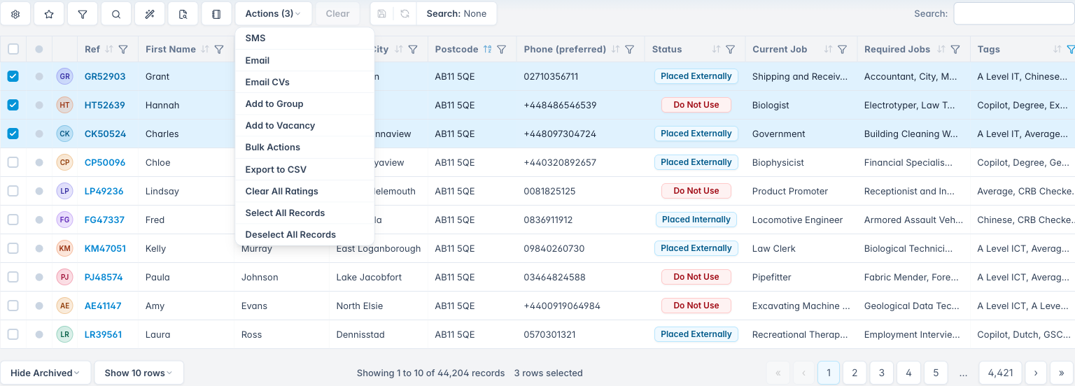Open the settings gear in toolbar
The height and width of the screenshot is (386, 1075).
pos(15,14)
